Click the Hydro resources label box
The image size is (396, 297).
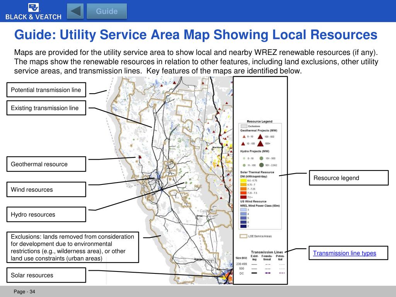tap(46, 214)
